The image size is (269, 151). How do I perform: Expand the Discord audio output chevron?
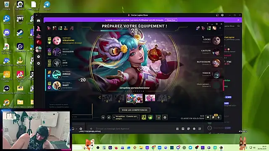[x=76, y=129]
